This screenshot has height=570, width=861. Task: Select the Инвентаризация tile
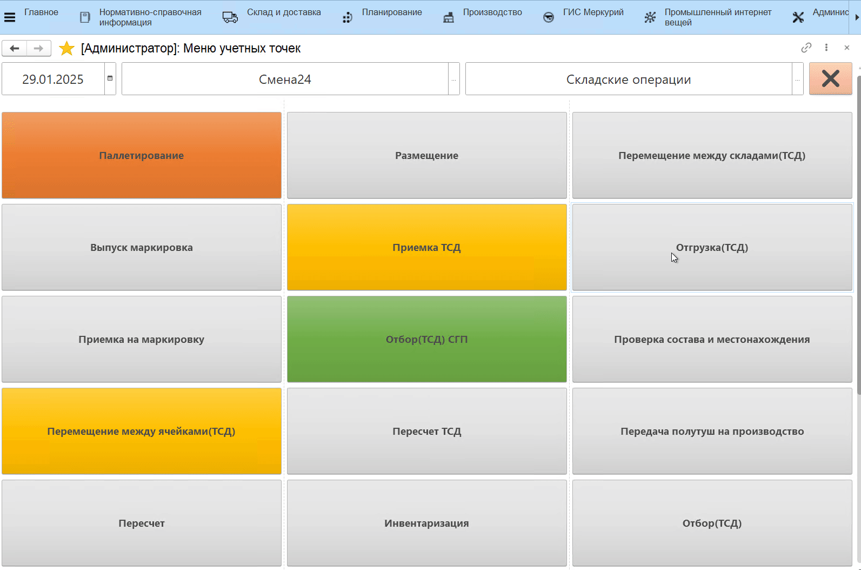coord(426,523)
